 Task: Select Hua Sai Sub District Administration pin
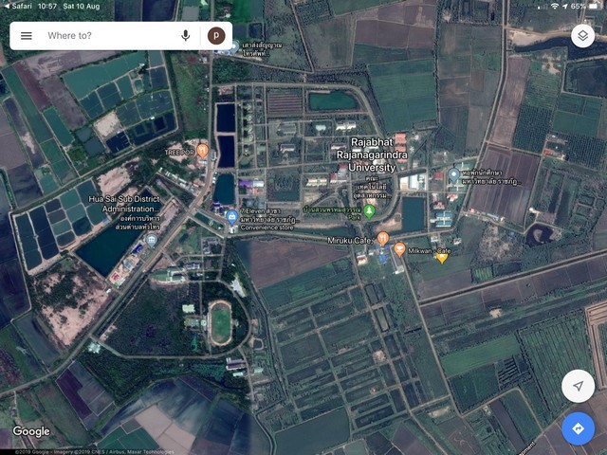(x=152, y=240)
